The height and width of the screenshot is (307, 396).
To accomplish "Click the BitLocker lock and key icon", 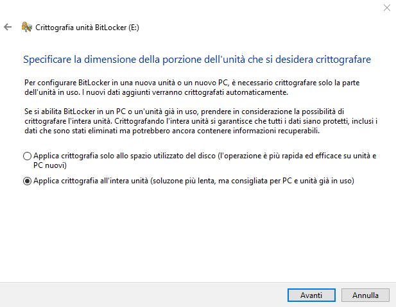I will 27,27.
